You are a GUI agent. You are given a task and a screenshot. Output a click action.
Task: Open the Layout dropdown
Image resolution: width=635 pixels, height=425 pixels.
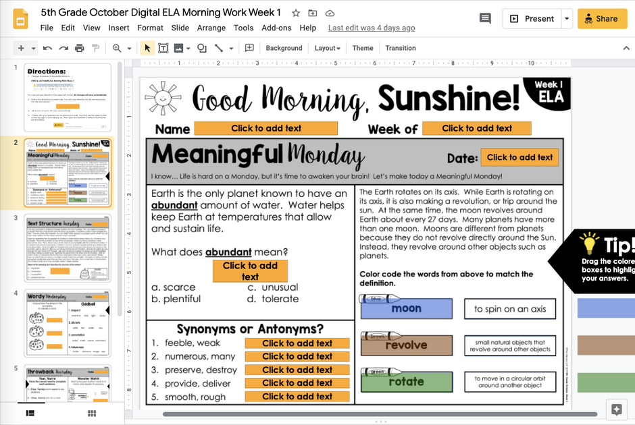pos(327,48)
